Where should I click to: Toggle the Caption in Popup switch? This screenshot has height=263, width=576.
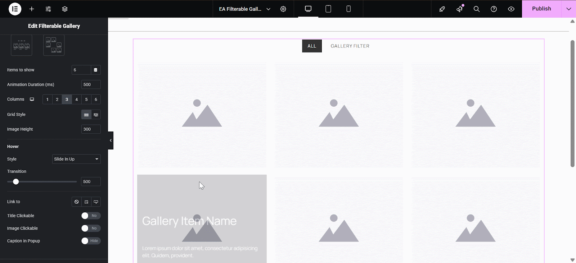tap(91, 241)
